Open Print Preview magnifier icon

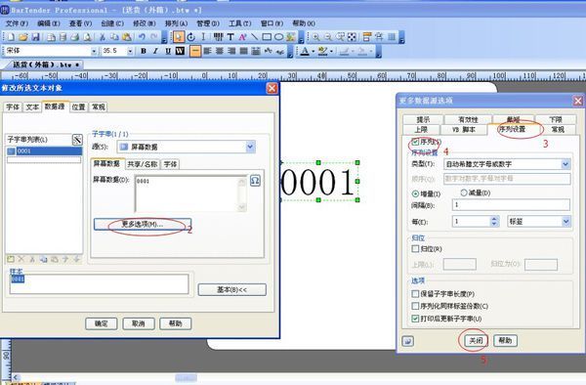[88, 37]
